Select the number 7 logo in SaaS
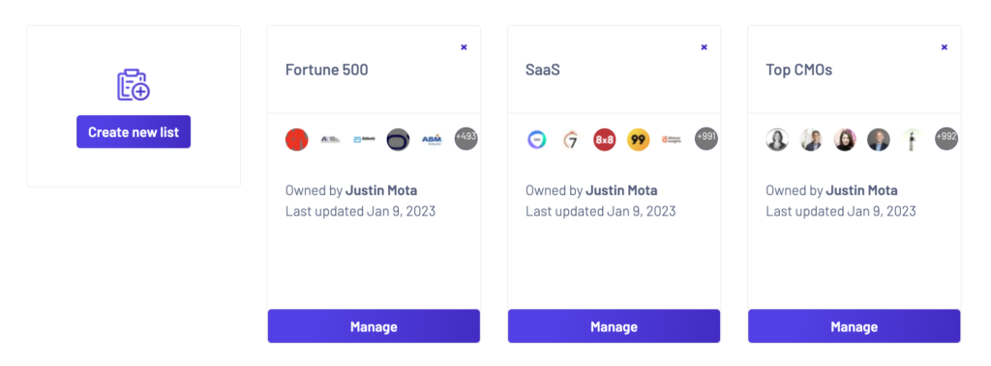 (x=571, y=139)
